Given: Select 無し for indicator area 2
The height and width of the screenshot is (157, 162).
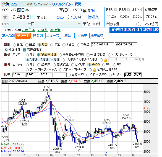Looking at the screenshot, I should coord(27,65).
